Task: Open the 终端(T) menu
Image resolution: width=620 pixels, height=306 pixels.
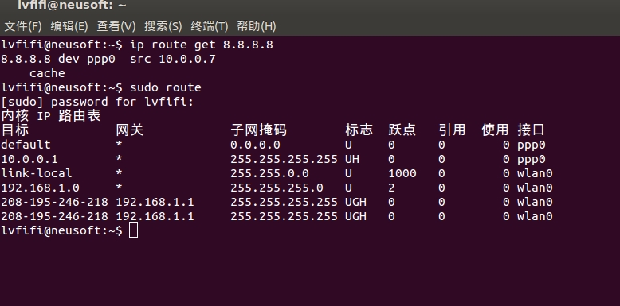Action: click(x=210, y=26)
